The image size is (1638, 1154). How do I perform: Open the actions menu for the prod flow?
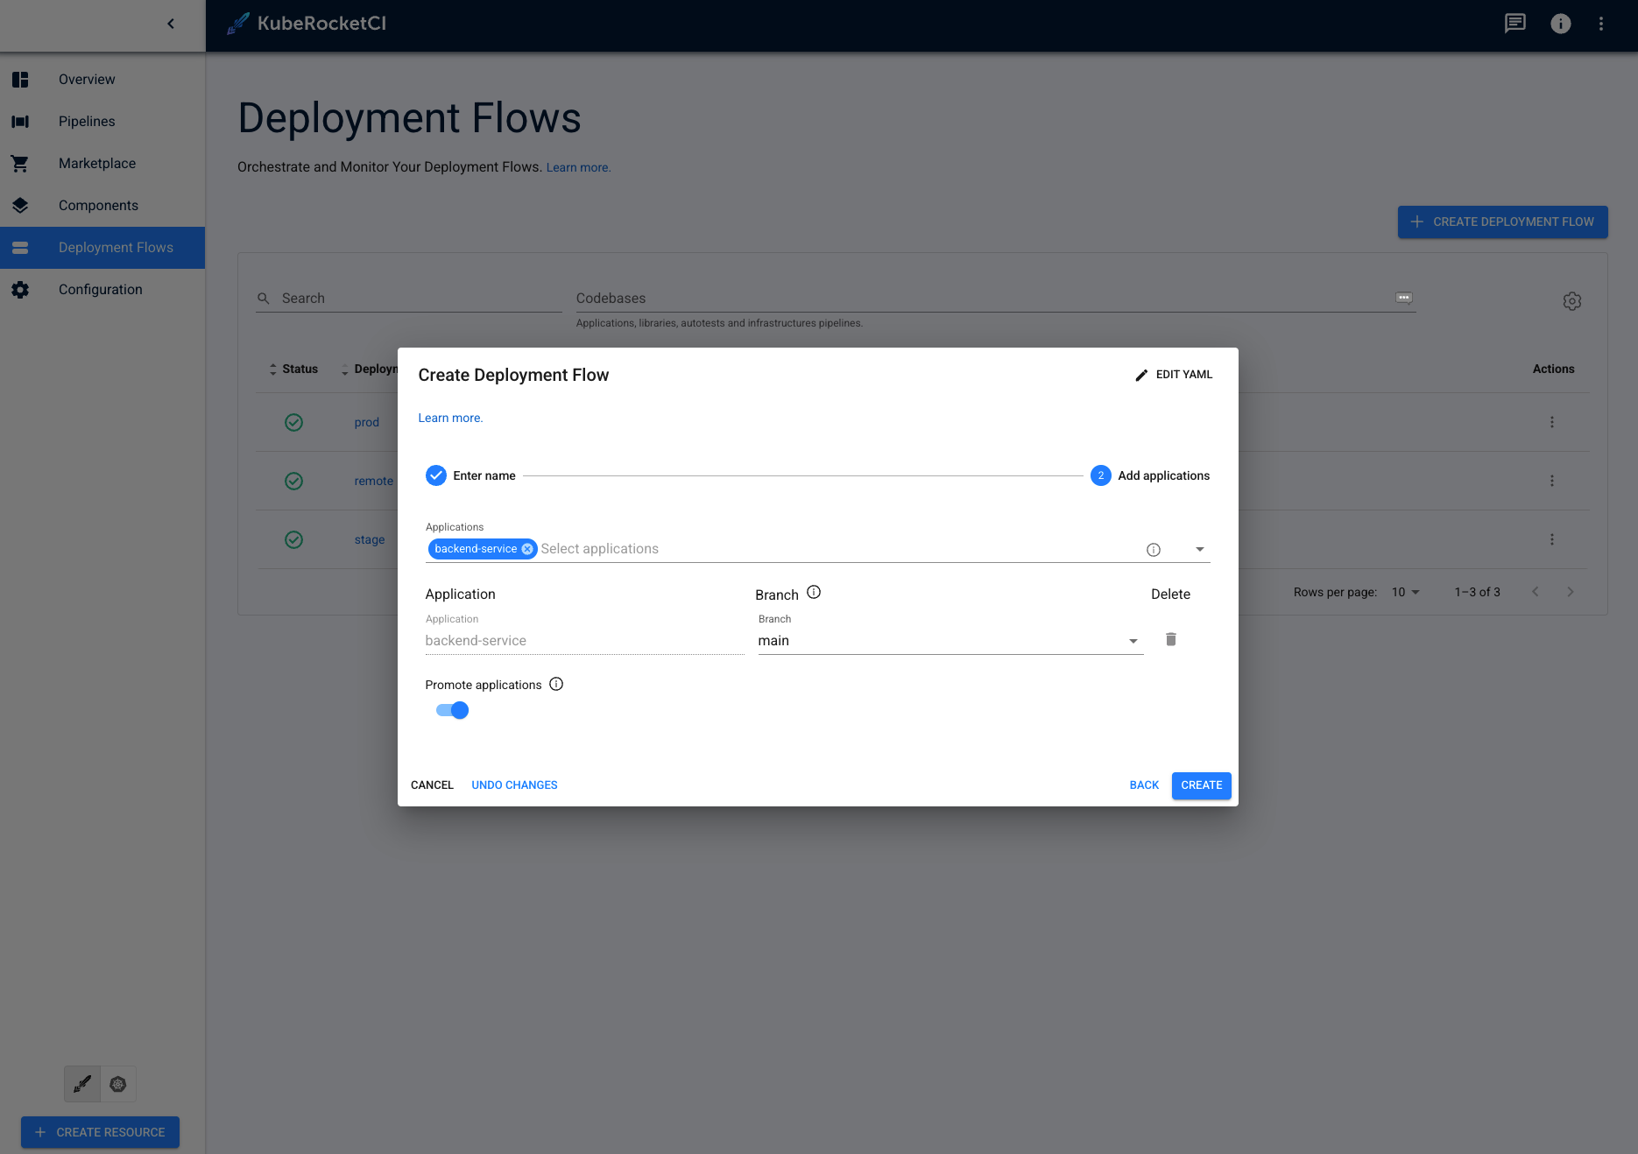pos(1552,422)
